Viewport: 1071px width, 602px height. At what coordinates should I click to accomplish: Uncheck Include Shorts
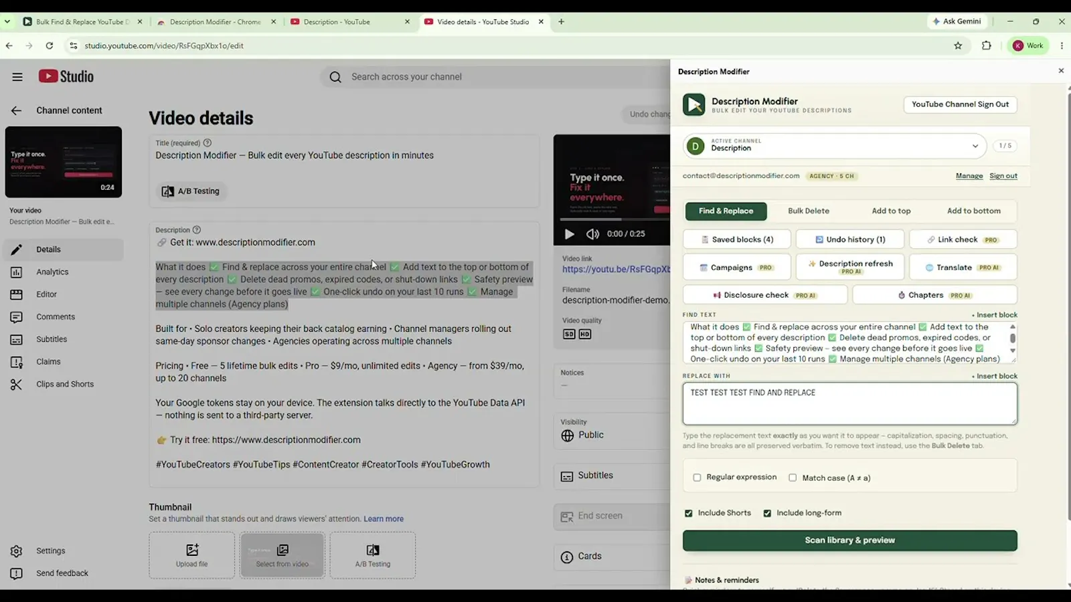688,514
